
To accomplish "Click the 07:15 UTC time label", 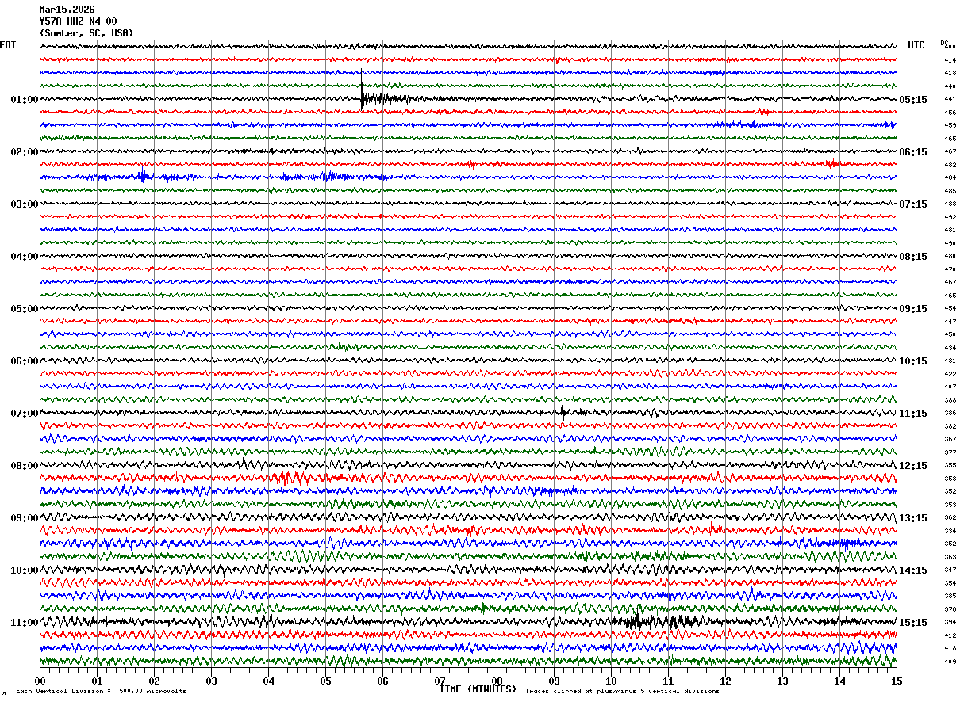I will point(913,204).
